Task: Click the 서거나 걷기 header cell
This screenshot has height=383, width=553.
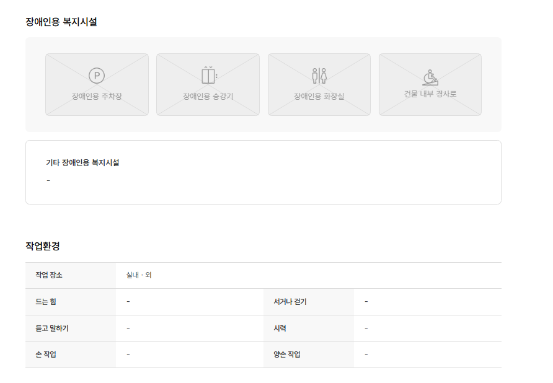Action: click(290, 302)
